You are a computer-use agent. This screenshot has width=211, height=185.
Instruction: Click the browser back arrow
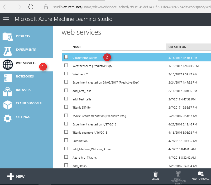click(x=6, y=7)
